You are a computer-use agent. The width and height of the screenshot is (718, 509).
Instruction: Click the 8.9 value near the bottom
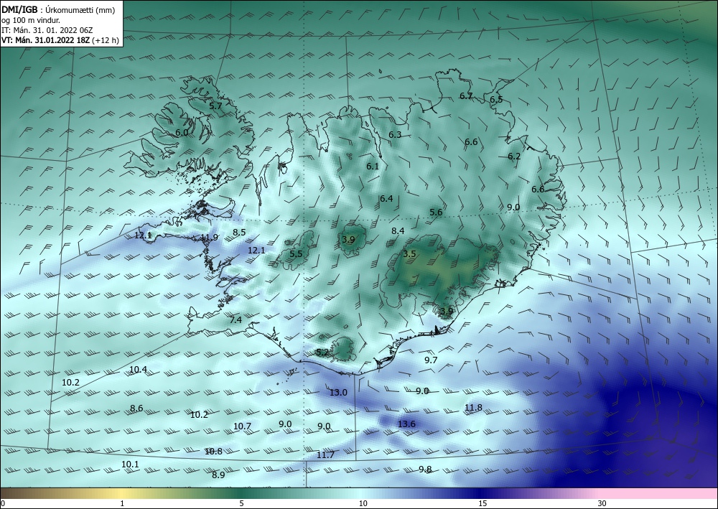218,475
